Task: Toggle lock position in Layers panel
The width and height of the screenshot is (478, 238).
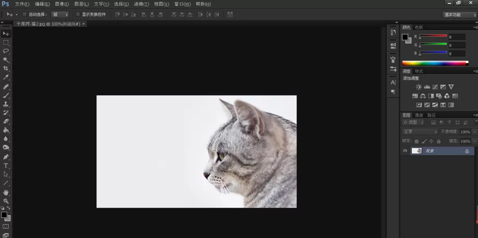Action: click(x=431, y=141)
